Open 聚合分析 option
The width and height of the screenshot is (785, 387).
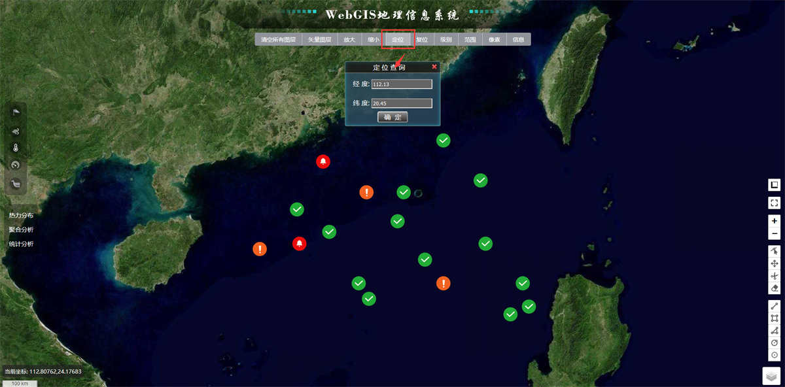point(21,229)
